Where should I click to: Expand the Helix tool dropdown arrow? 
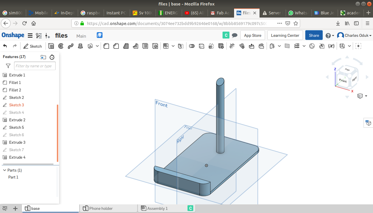tap(304, 46)
